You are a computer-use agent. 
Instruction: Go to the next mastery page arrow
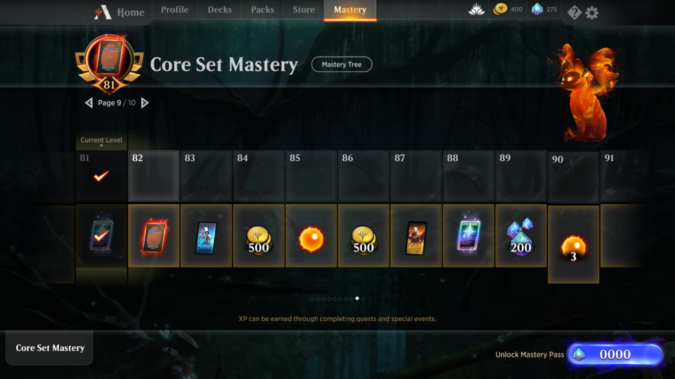145,103
